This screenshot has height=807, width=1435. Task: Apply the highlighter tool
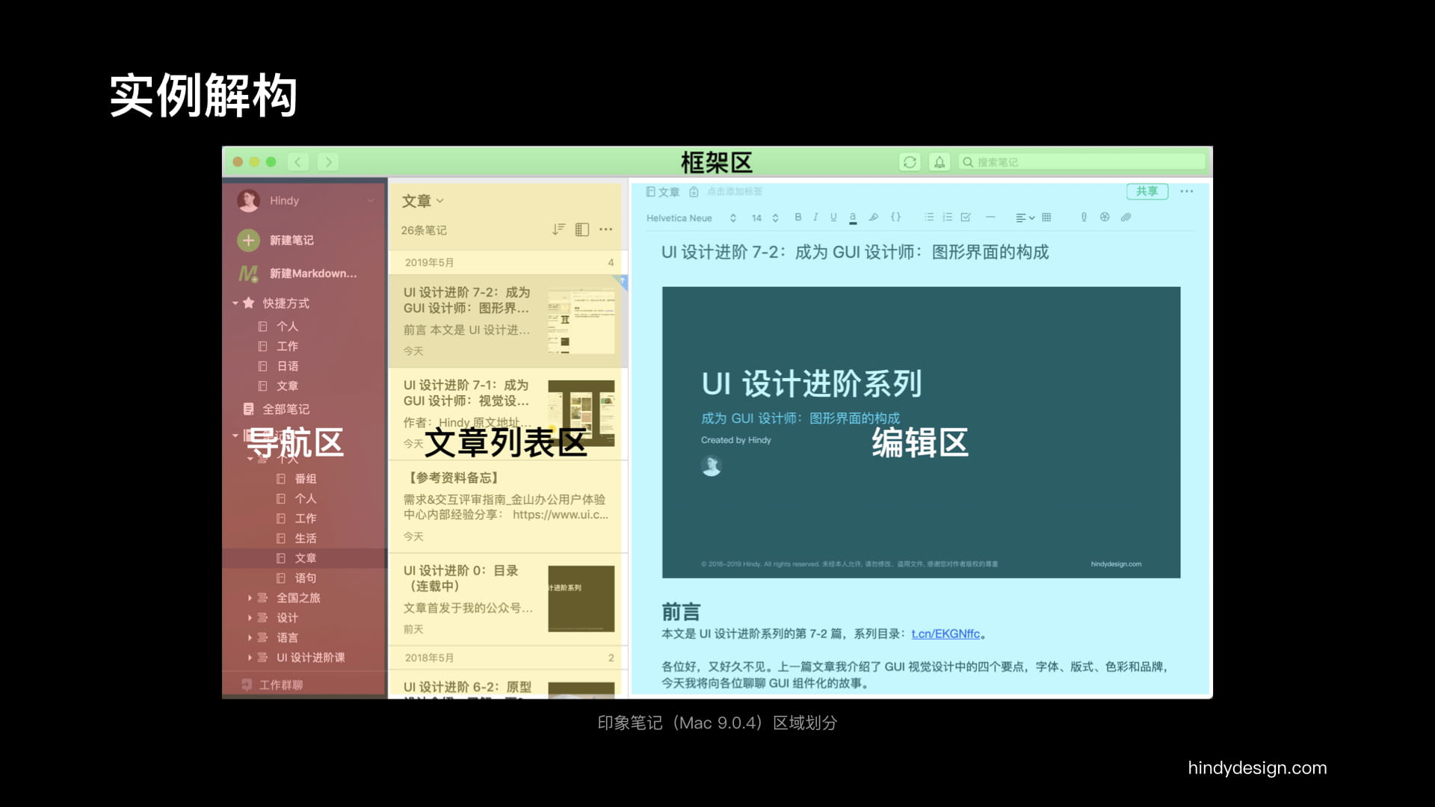(x=873, y=217)
